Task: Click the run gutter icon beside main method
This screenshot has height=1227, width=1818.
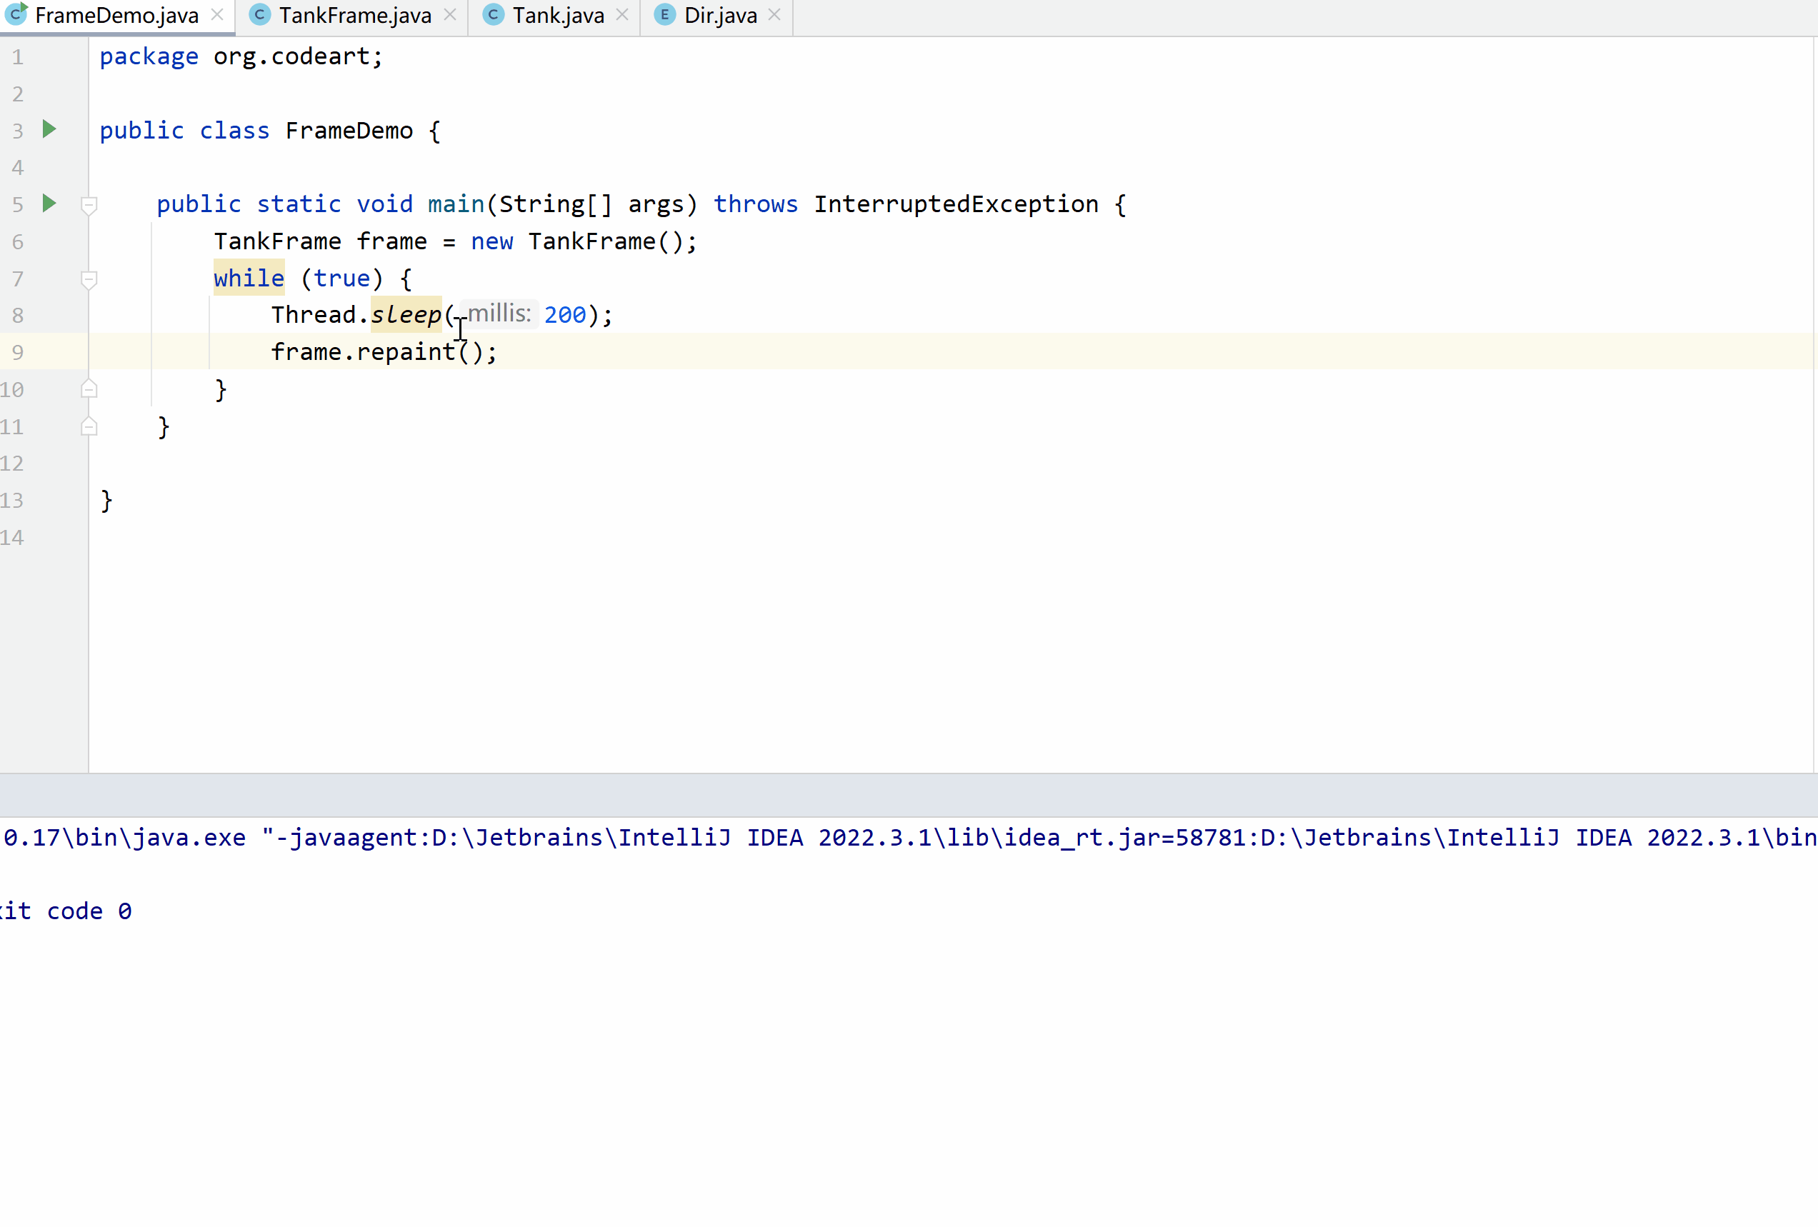Action: (x=49, y=204)
